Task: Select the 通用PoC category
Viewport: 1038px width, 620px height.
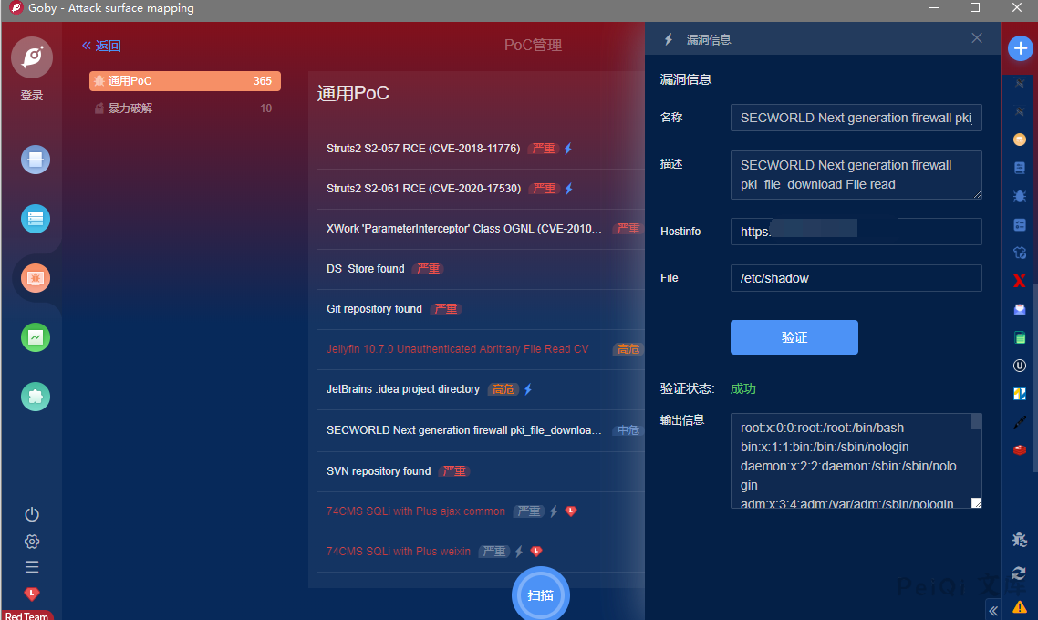Action: tap(184, 81)
